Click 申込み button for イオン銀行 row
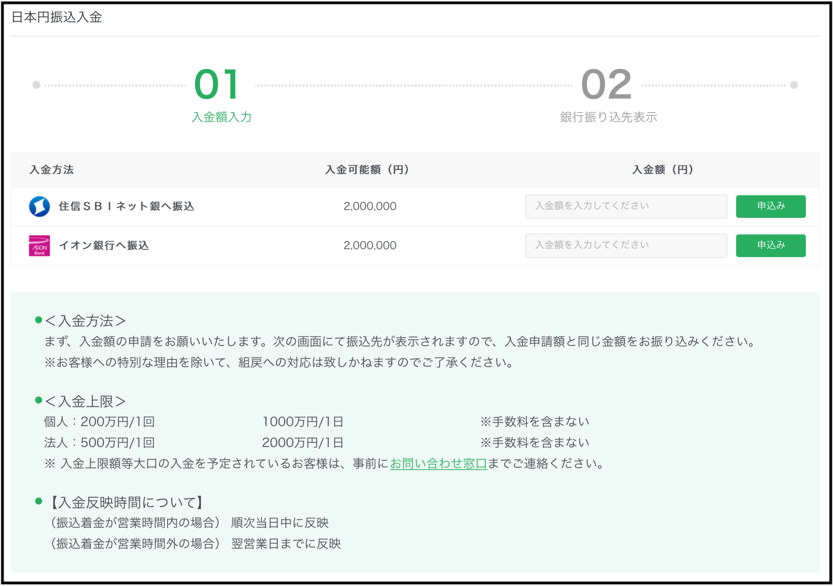 770,245
